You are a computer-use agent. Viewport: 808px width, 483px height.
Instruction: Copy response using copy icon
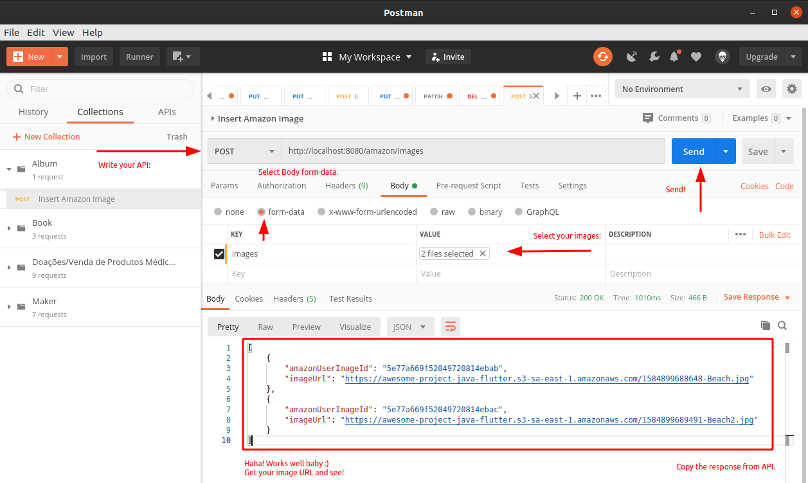765,326
